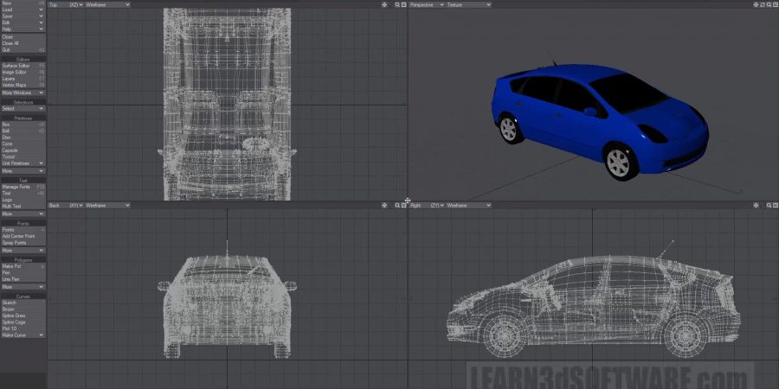Open the Save menu
This screenshot has width=779, height=389.
[23, 16]
